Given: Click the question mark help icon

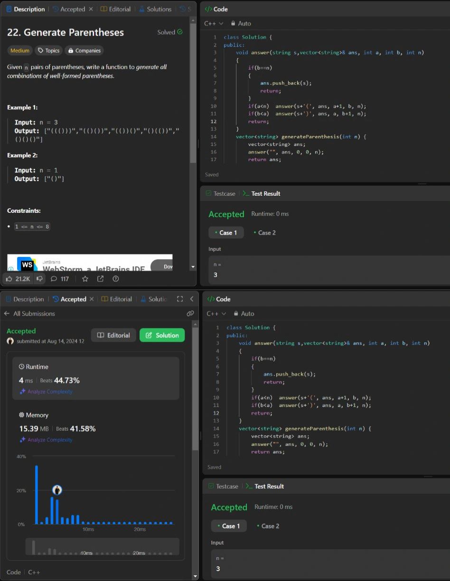Looking at the screenshot, I should [x=115, y=279].
